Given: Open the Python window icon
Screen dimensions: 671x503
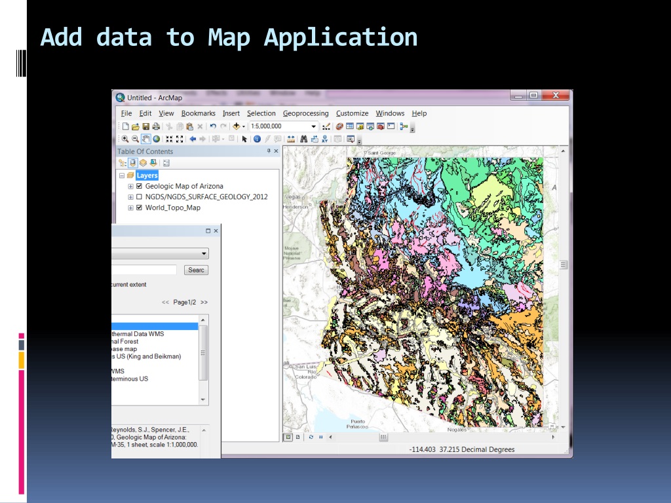Looking at the screenshot, I should [x=391, y=126].
